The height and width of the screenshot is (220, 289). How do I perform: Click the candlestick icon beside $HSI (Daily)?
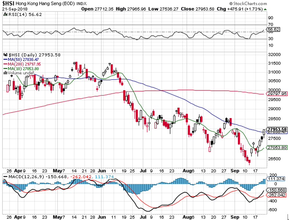[6, 55]
